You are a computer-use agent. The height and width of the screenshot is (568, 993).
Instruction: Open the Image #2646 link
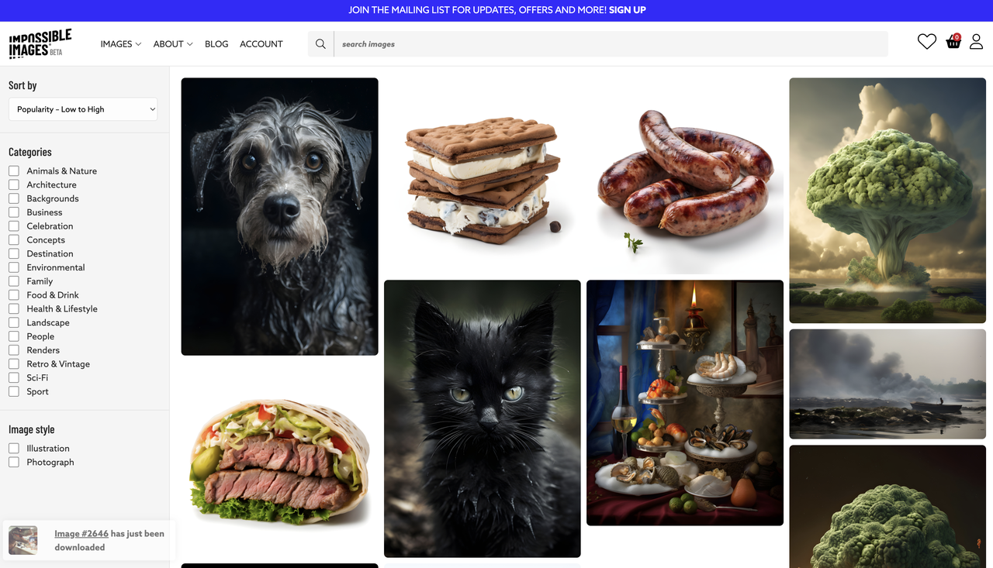coord(81,533)
